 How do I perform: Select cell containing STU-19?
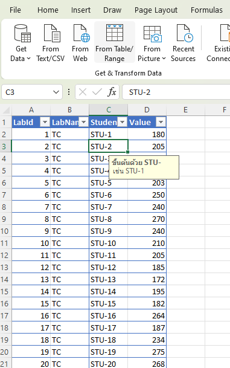(x=108, y=352)
